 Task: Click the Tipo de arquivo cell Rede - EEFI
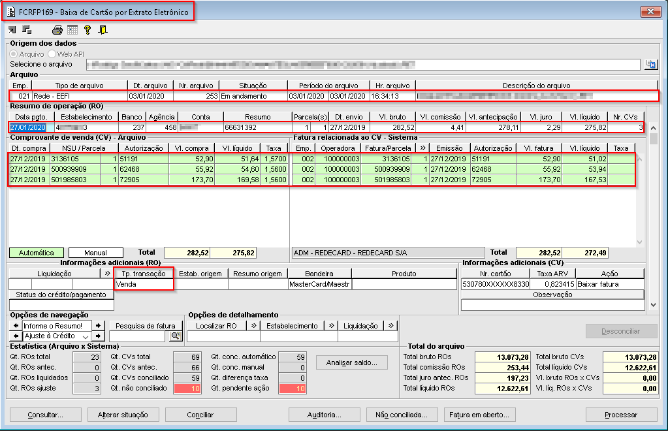coord(80,96)
